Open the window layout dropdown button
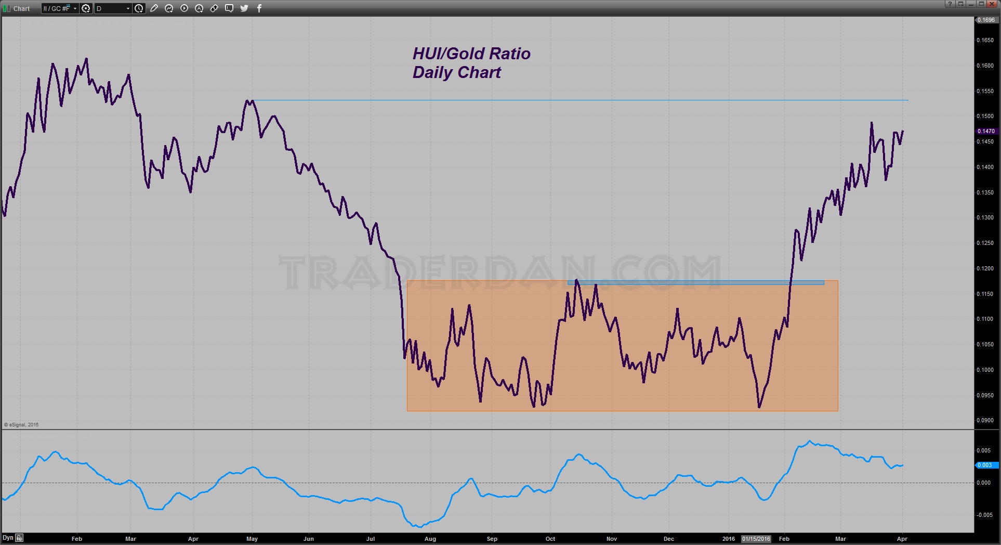The width and height of the screenshot is (1001, 545). tap(960, 4)
